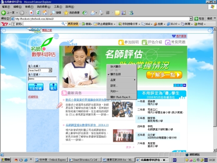Click the blue login button icon
This screenshot has width=217, height=163.
[53, 87]
